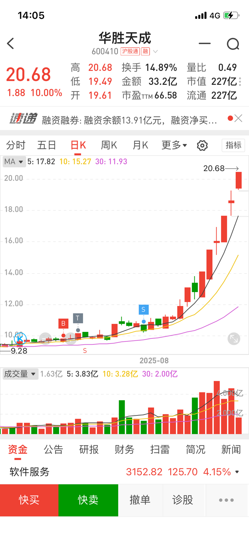Tap the 2025-08 date label

click(x=154, y=361)
